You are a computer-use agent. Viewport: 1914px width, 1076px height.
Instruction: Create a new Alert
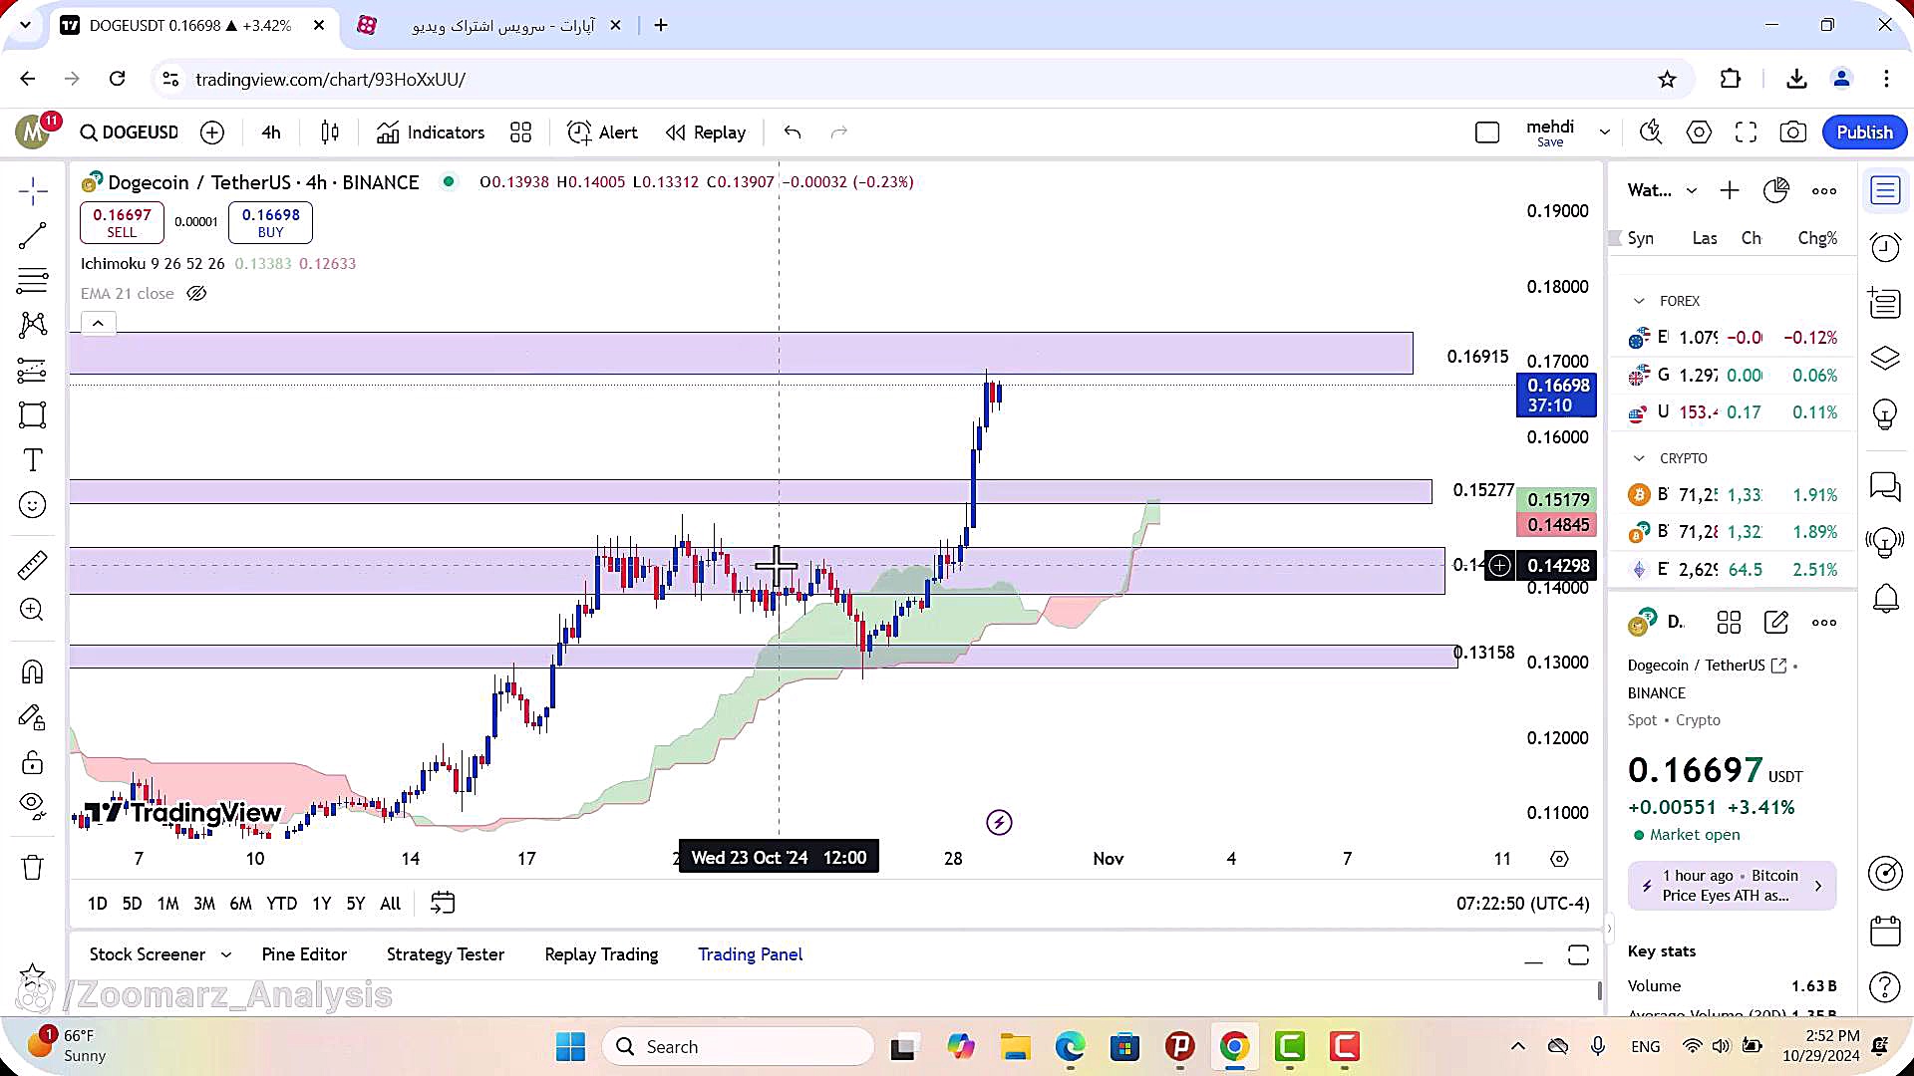pyautogui.click(x=602, y=133)
